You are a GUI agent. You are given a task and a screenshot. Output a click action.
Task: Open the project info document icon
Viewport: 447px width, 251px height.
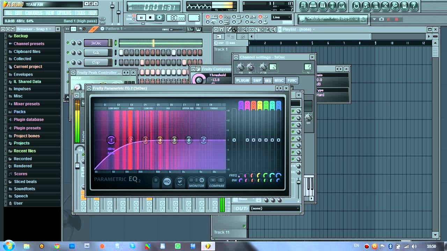[404, 6]
